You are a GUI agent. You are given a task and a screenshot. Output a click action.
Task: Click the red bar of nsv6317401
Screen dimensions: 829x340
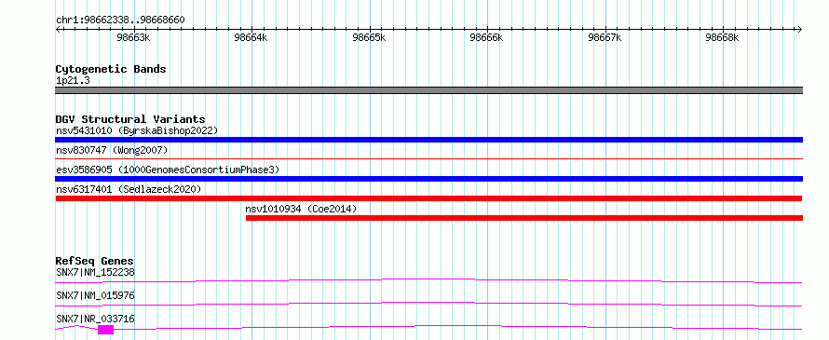428,198
